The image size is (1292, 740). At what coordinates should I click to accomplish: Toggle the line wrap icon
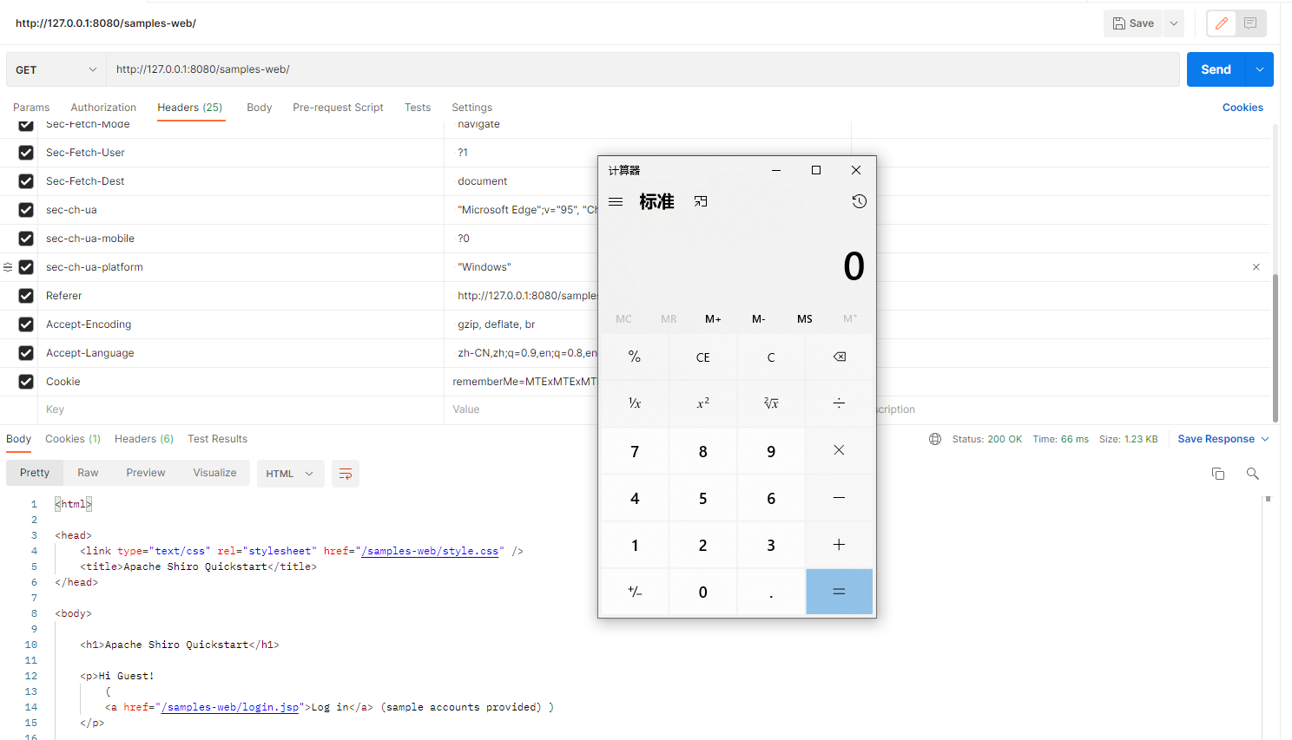point(346,474)
